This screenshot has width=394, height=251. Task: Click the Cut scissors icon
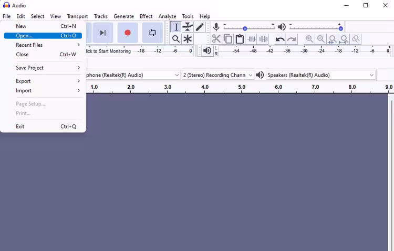coord(216,39)
